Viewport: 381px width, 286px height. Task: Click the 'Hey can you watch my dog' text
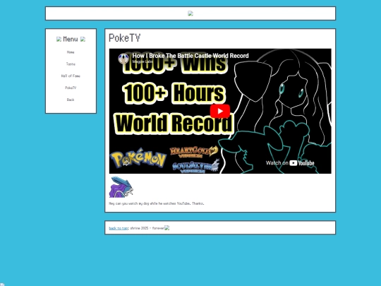coord(157,203)
